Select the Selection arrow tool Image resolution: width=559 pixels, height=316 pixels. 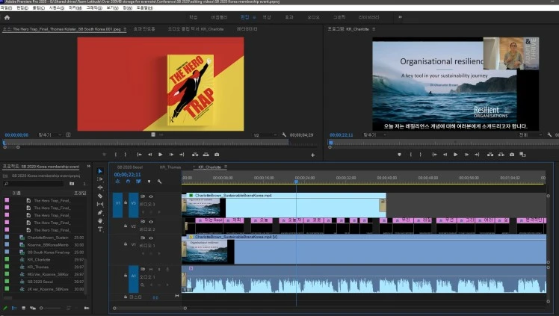coord(100,171)
